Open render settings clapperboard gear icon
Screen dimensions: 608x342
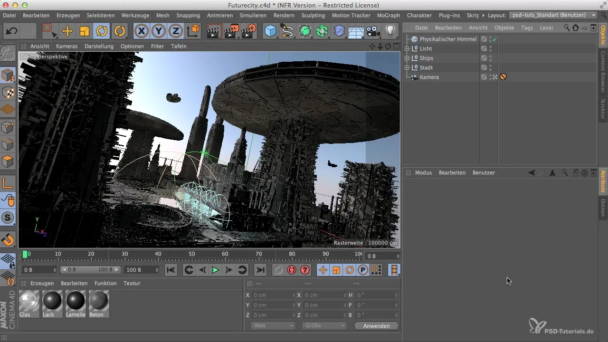tap(249, 31)
